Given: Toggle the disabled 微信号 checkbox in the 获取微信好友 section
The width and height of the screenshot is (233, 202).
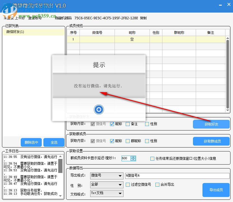Looking at the screenshot, I should [93, 124].
